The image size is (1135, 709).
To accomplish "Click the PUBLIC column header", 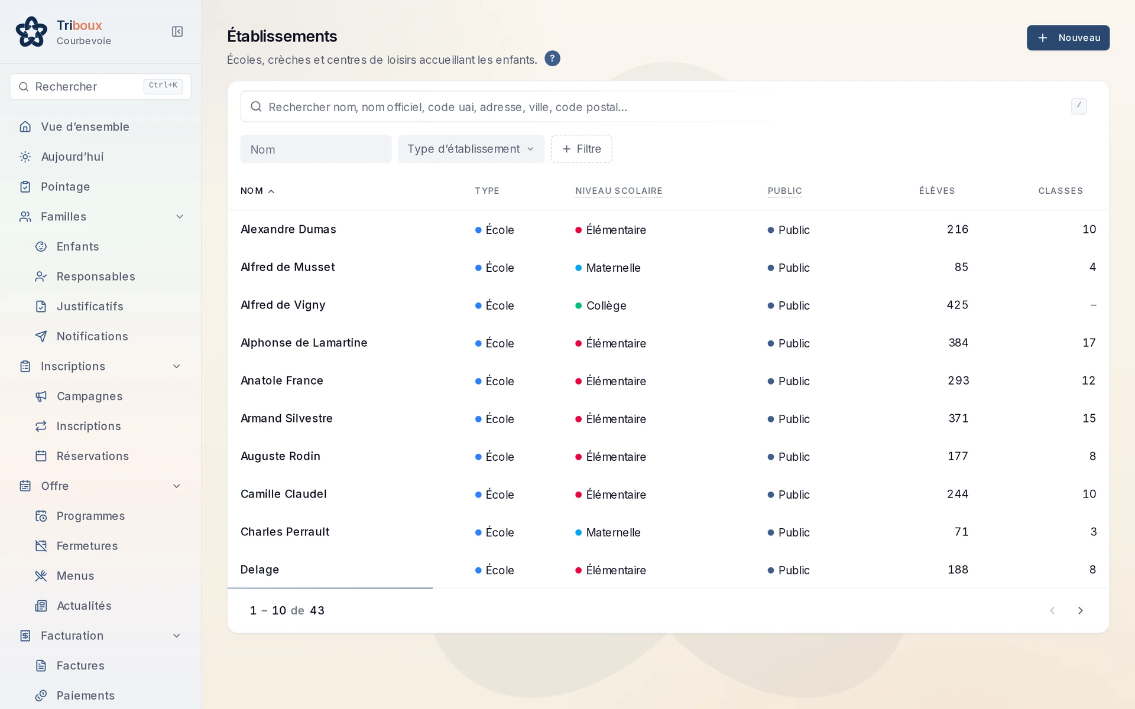I will pos(785,191).
